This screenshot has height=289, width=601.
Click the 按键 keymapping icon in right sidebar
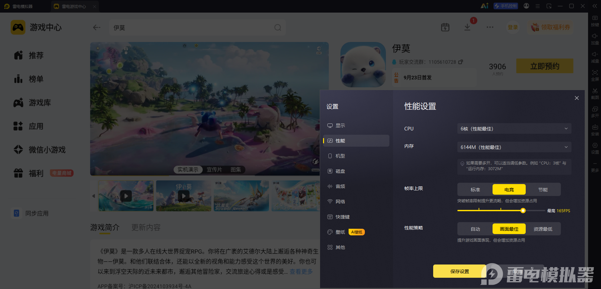595,21
